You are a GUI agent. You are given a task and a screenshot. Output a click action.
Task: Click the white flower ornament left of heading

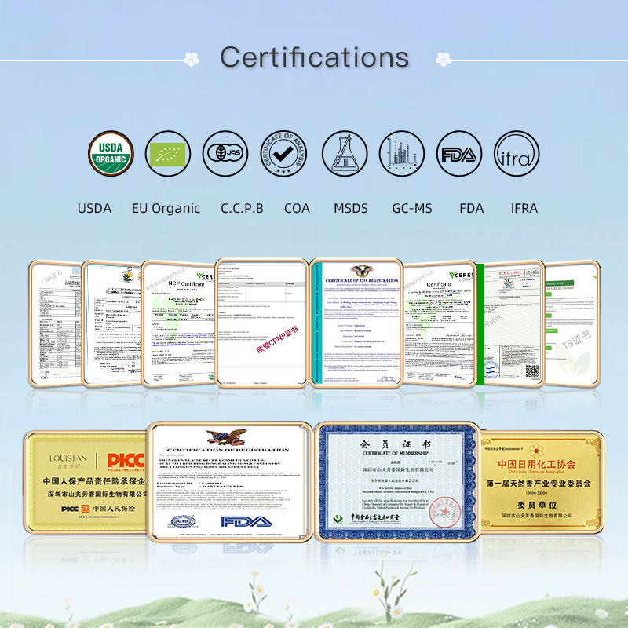pos(192,60)
